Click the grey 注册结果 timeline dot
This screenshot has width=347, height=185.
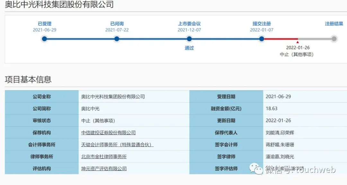[334, 39]
